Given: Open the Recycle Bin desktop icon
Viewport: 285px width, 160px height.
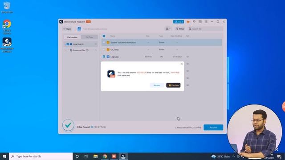Looking at the screenshot, I should click(7, 8).
